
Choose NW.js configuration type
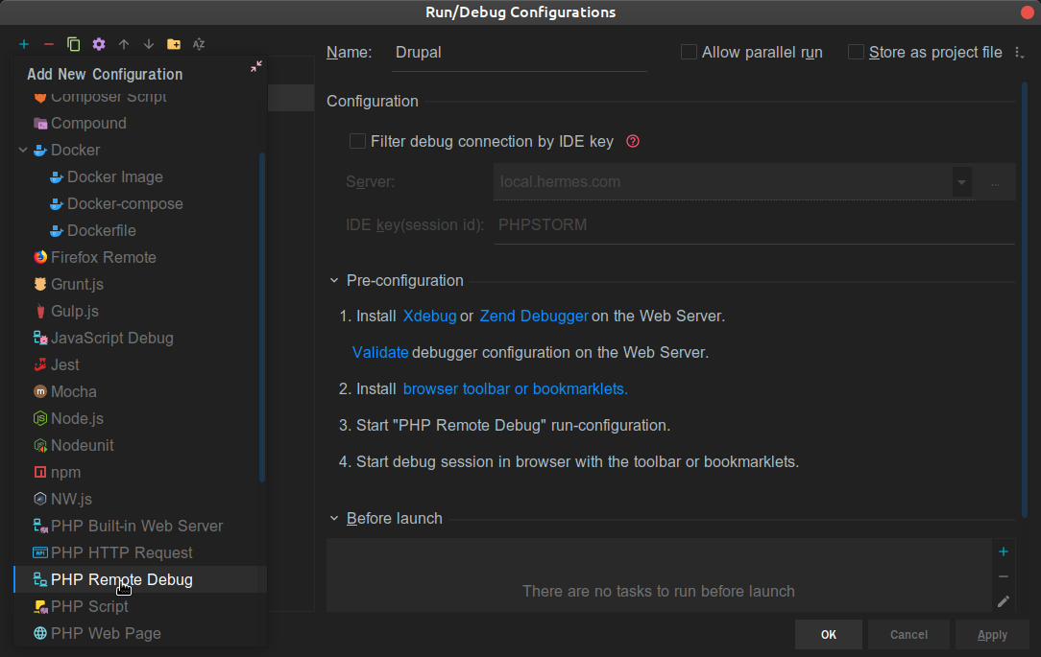click(140, 499)
